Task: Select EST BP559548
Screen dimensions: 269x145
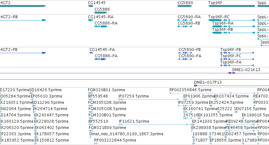Action: [x=98, y=96]
